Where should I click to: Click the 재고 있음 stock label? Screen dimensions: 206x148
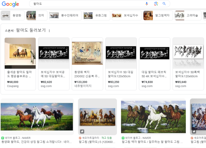pyautogui.click(x=106, y=138)
